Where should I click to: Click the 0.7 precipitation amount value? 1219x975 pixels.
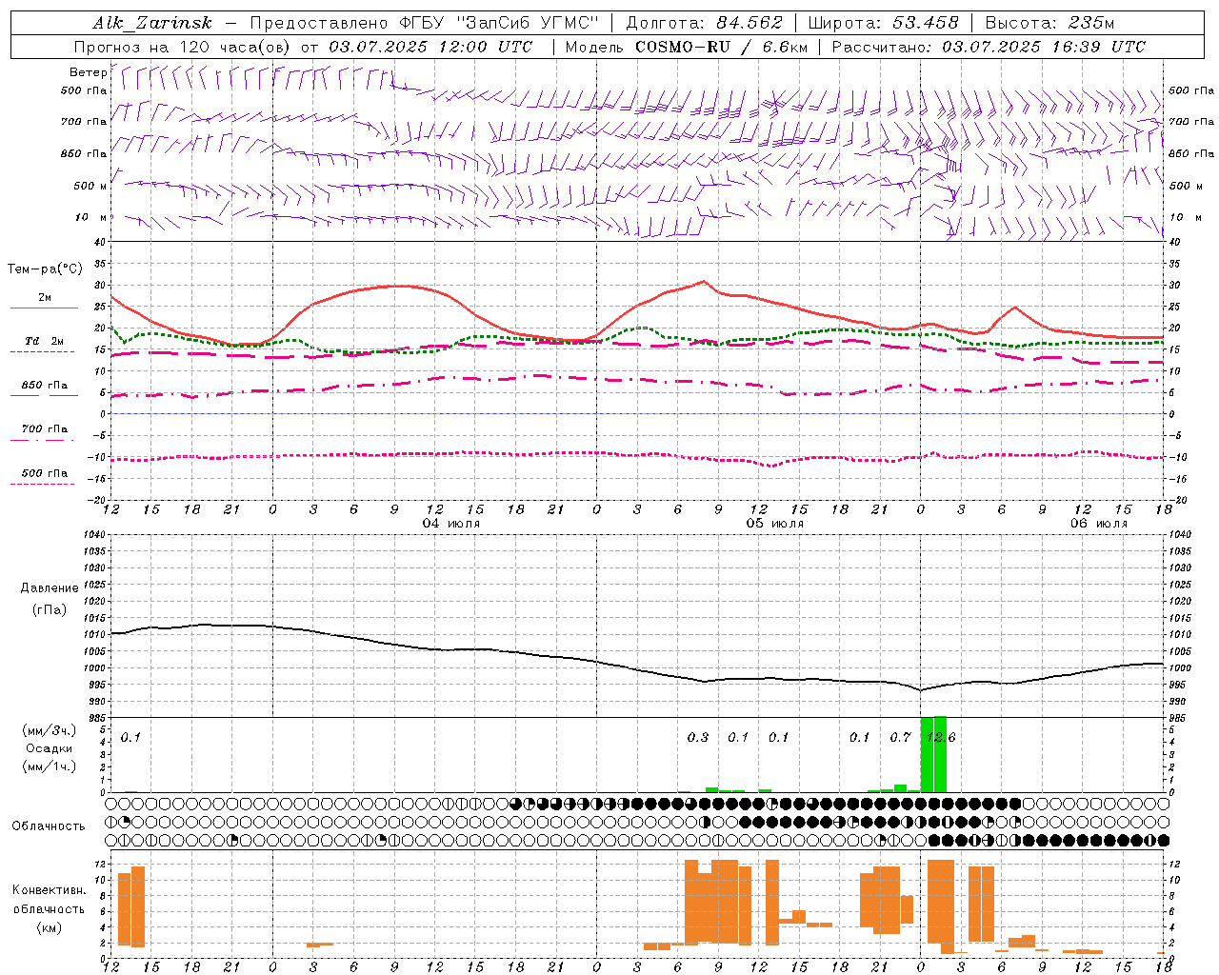coord(900,737)
